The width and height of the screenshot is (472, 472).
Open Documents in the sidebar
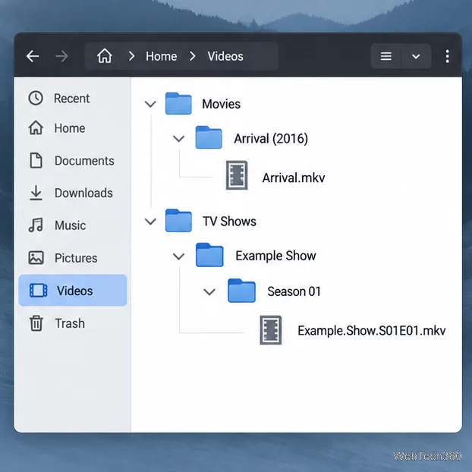(x=84, y=161)
